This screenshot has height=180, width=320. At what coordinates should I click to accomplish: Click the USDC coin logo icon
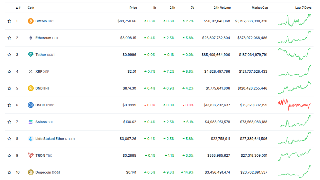pyautogui.click(x=31, y=105)
